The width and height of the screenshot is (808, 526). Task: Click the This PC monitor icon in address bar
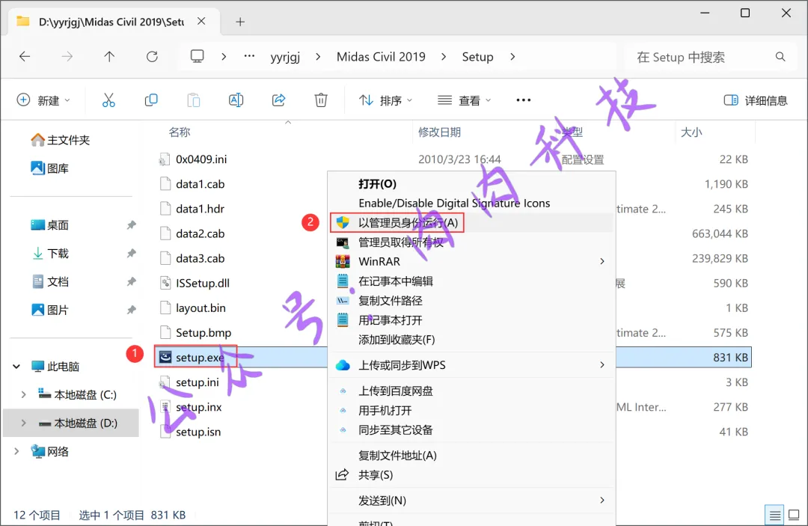[x=198, y=56]
